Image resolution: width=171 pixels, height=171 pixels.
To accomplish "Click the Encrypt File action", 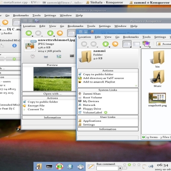I will click(36, 106).
